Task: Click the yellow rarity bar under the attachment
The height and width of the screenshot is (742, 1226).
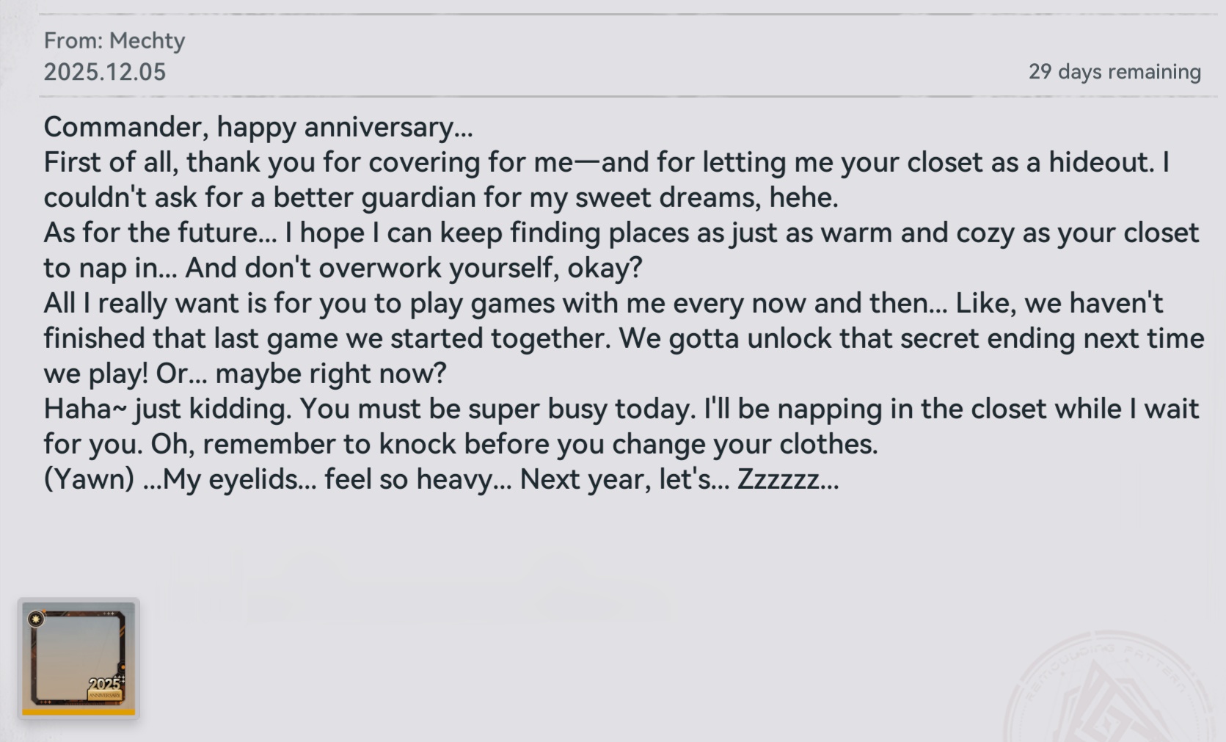Action: click(x=78, y=711)
